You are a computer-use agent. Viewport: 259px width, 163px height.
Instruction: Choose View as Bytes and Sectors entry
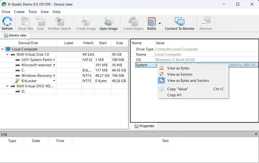coord(193,81)
